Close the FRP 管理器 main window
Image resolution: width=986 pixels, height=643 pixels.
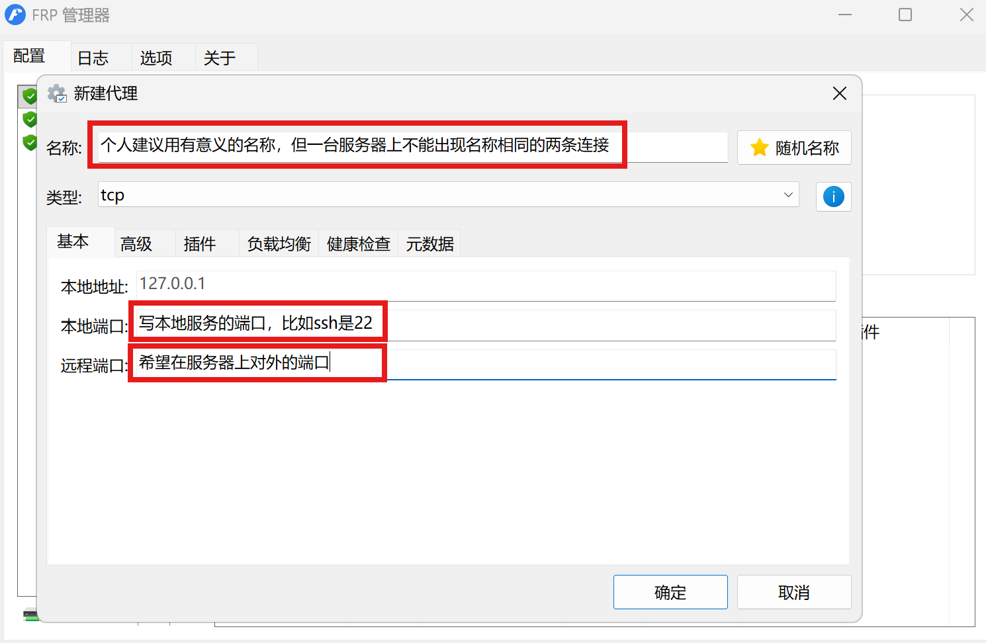967,15
